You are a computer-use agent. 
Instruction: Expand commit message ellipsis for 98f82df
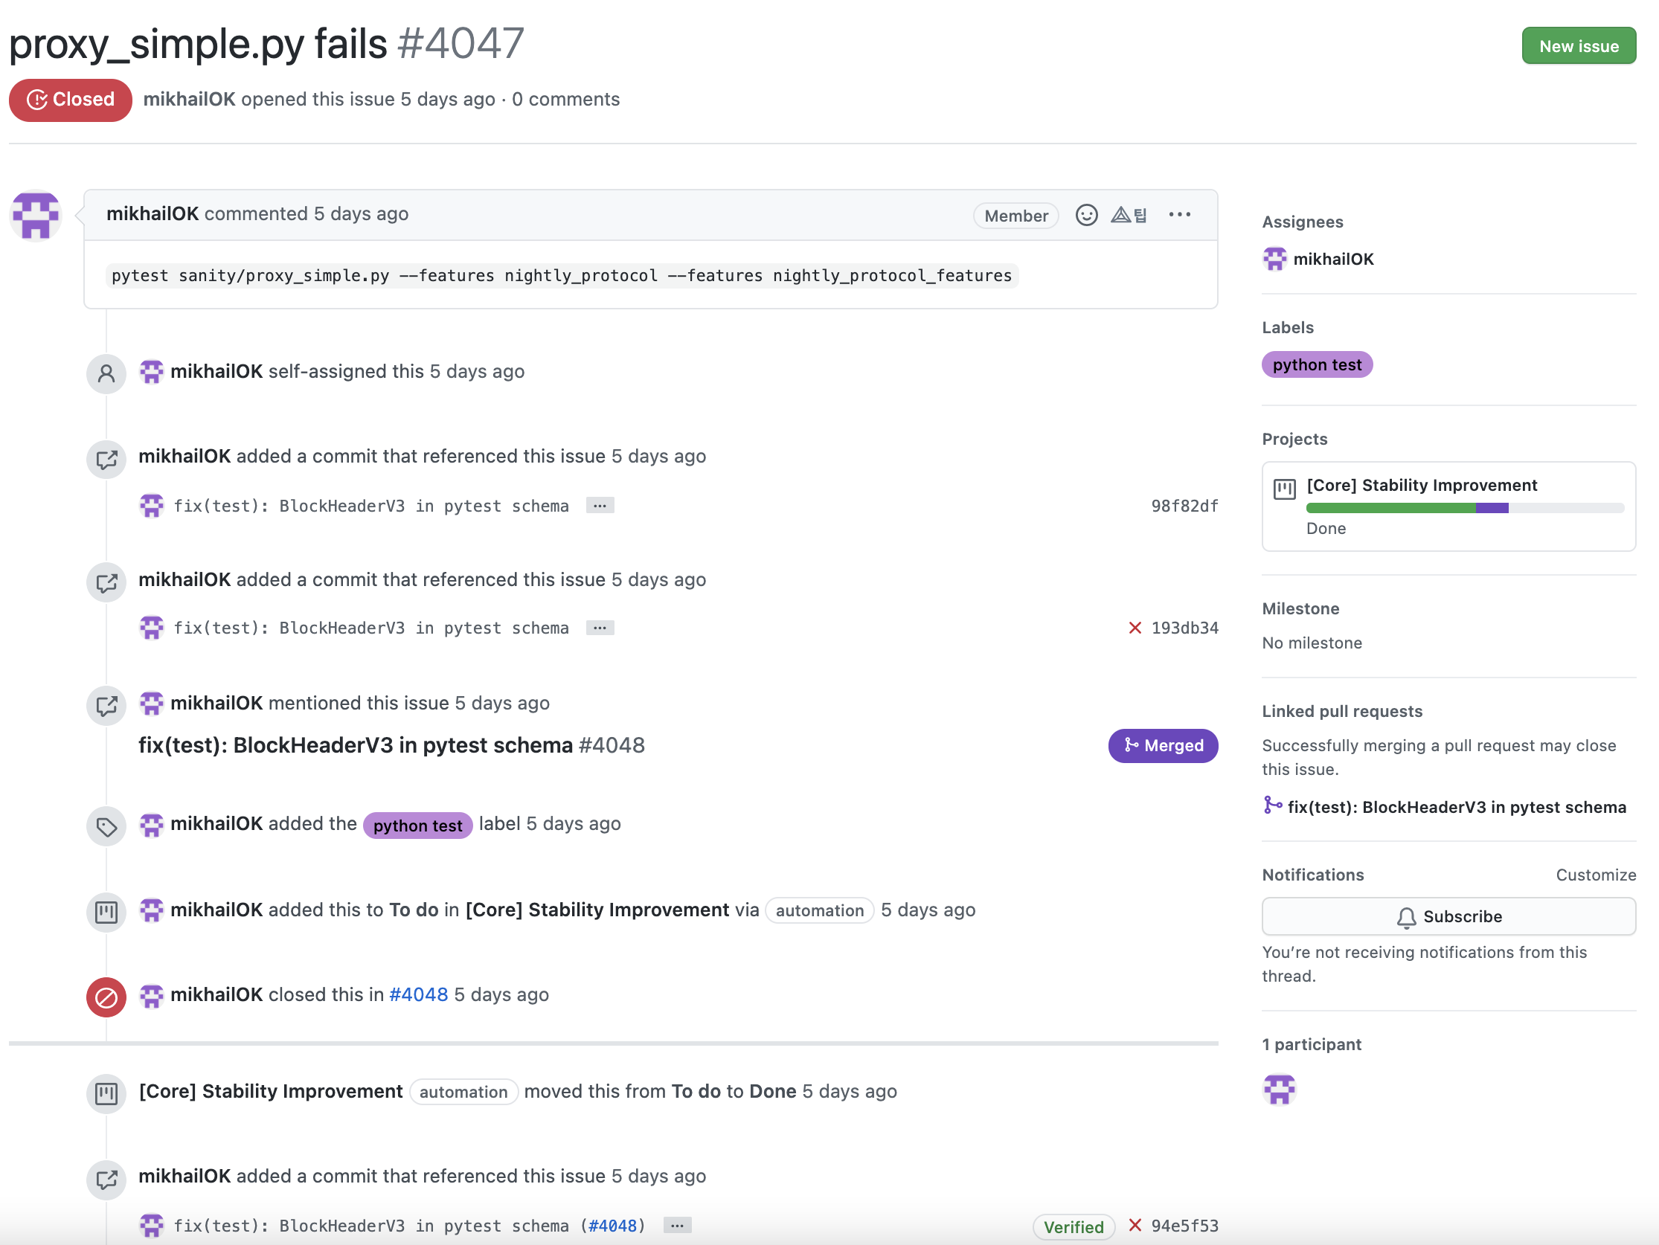click(600, 506)
